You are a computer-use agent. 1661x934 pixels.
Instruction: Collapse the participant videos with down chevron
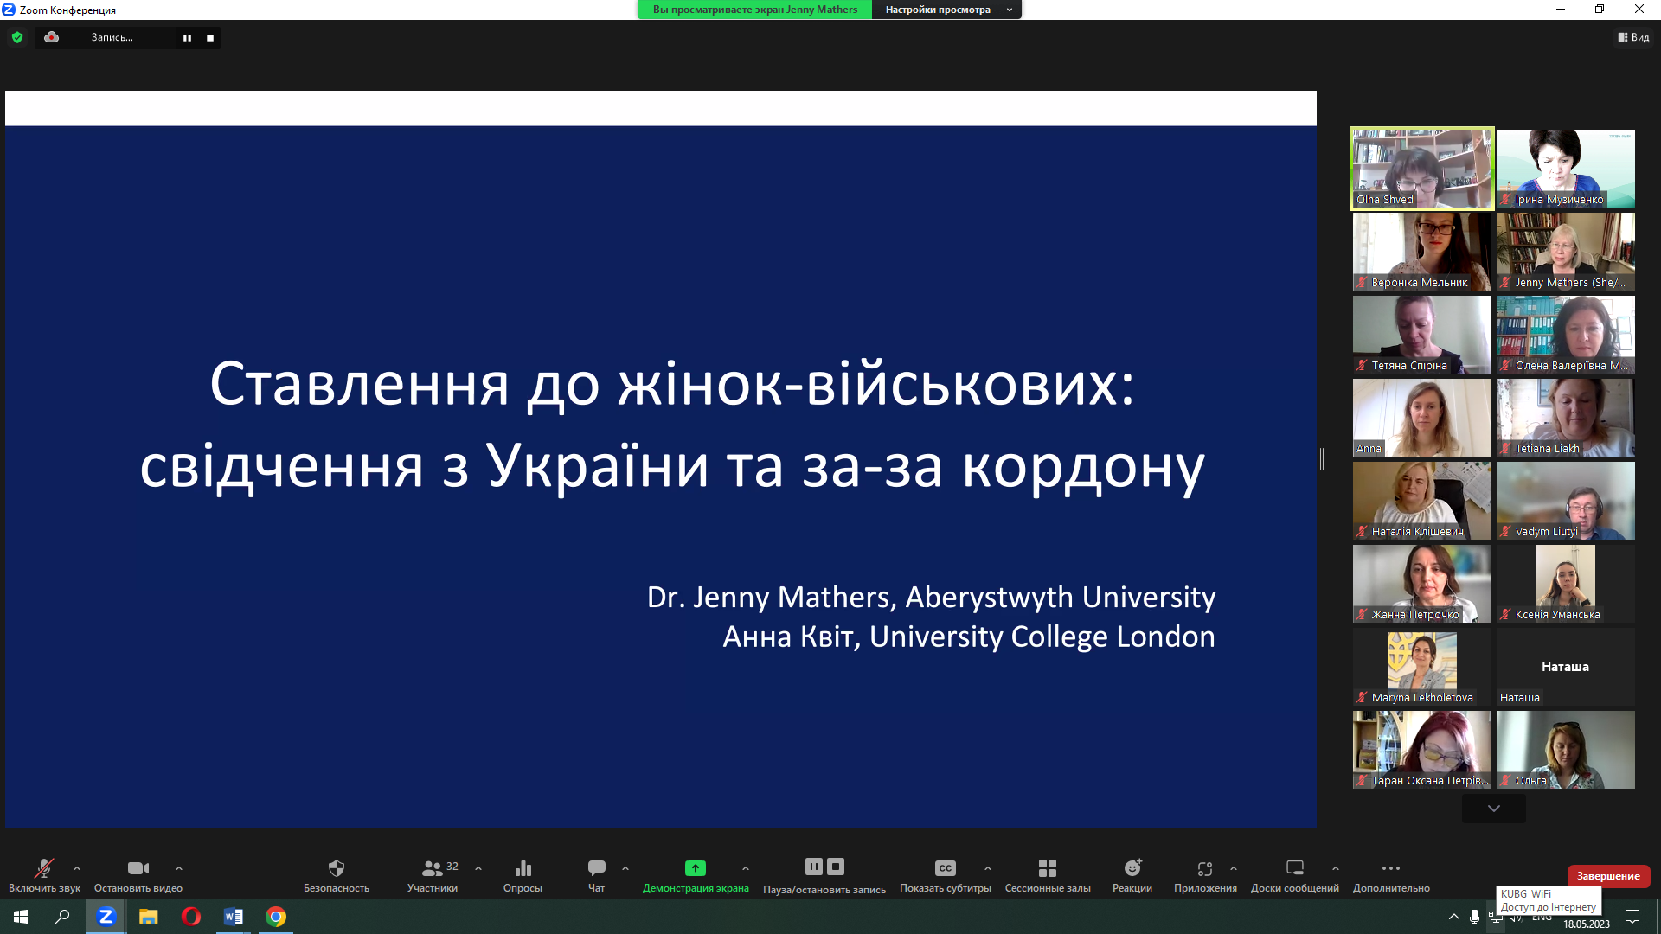[x=1493, y=809]
